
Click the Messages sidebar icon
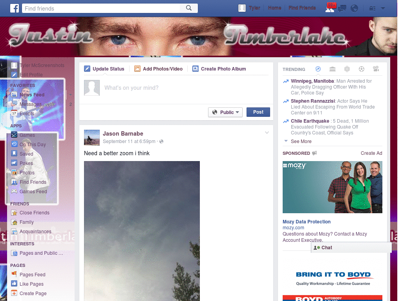tap(14, 103)
